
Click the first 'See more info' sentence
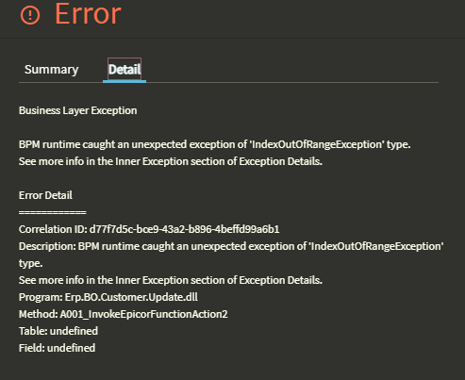pyautogui.click(x=171, y=161)
